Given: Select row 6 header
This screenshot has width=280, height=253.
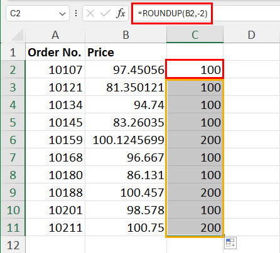Looking at the screenshot, I should (x=13, y=140).
